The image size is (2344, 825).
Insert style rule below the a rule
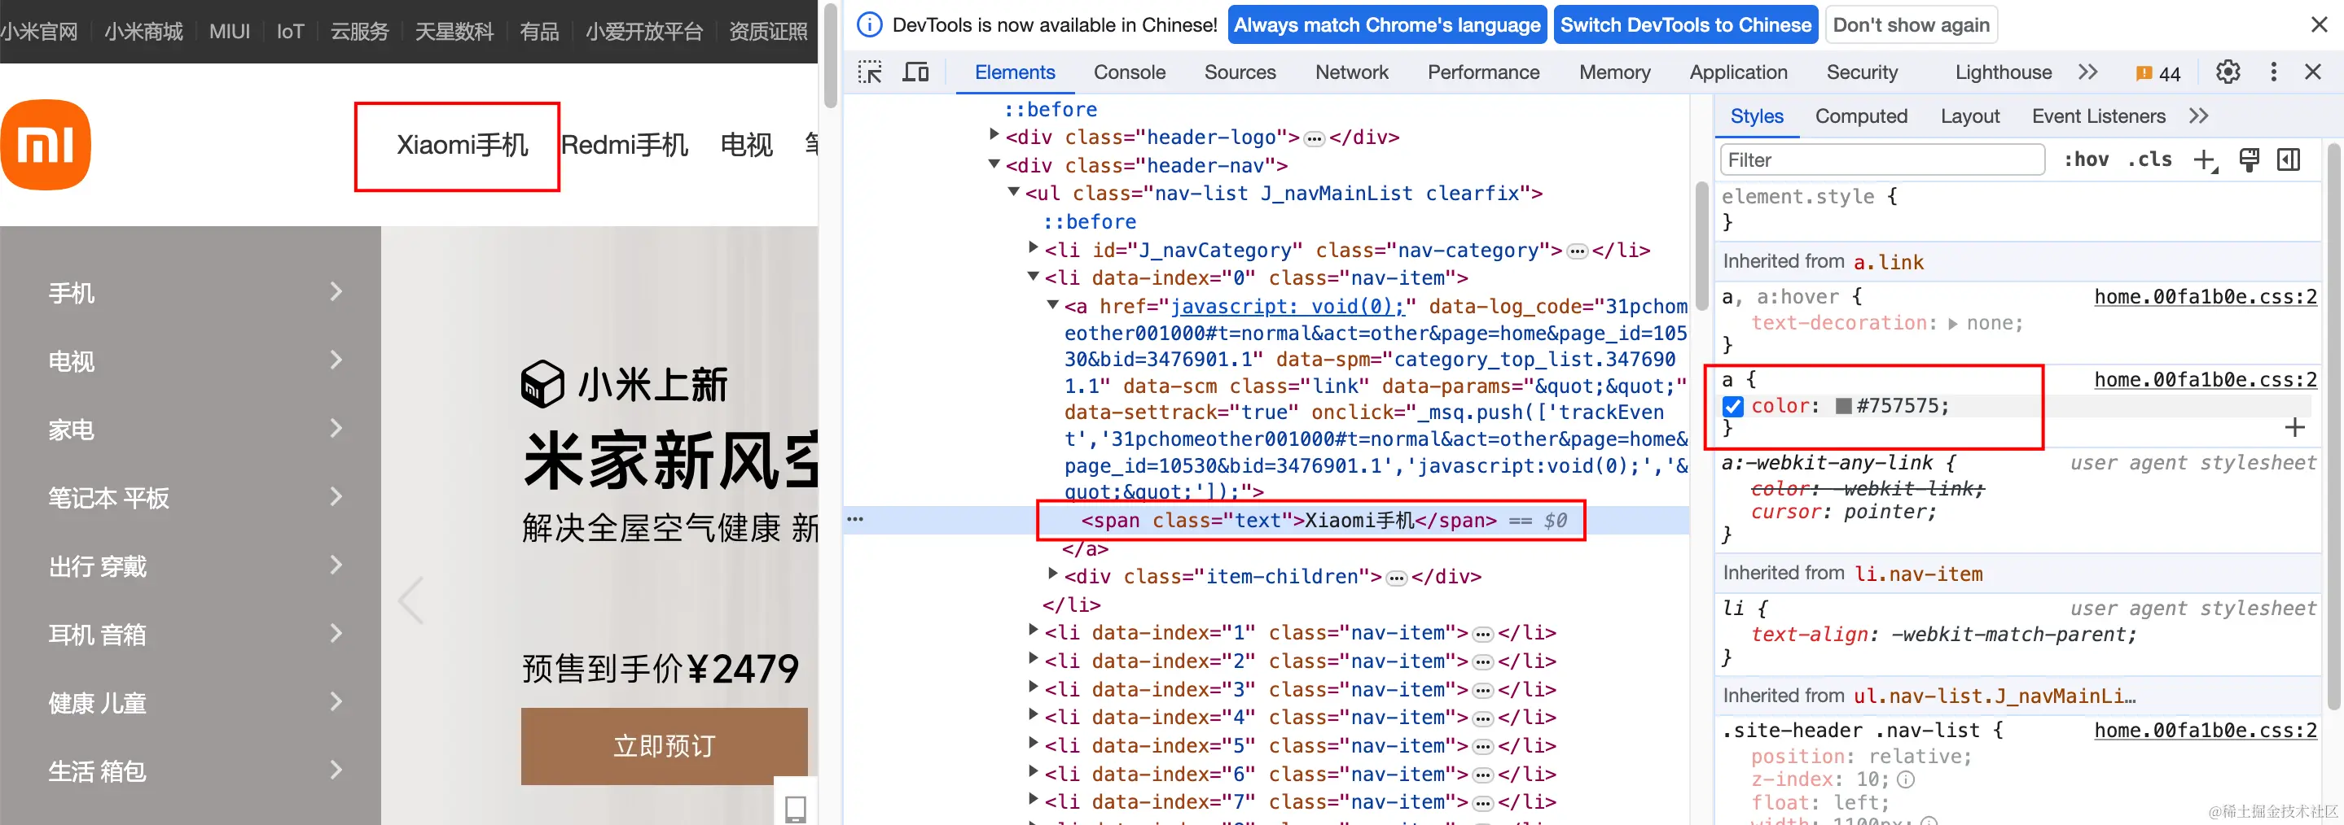pos(2295,427)
